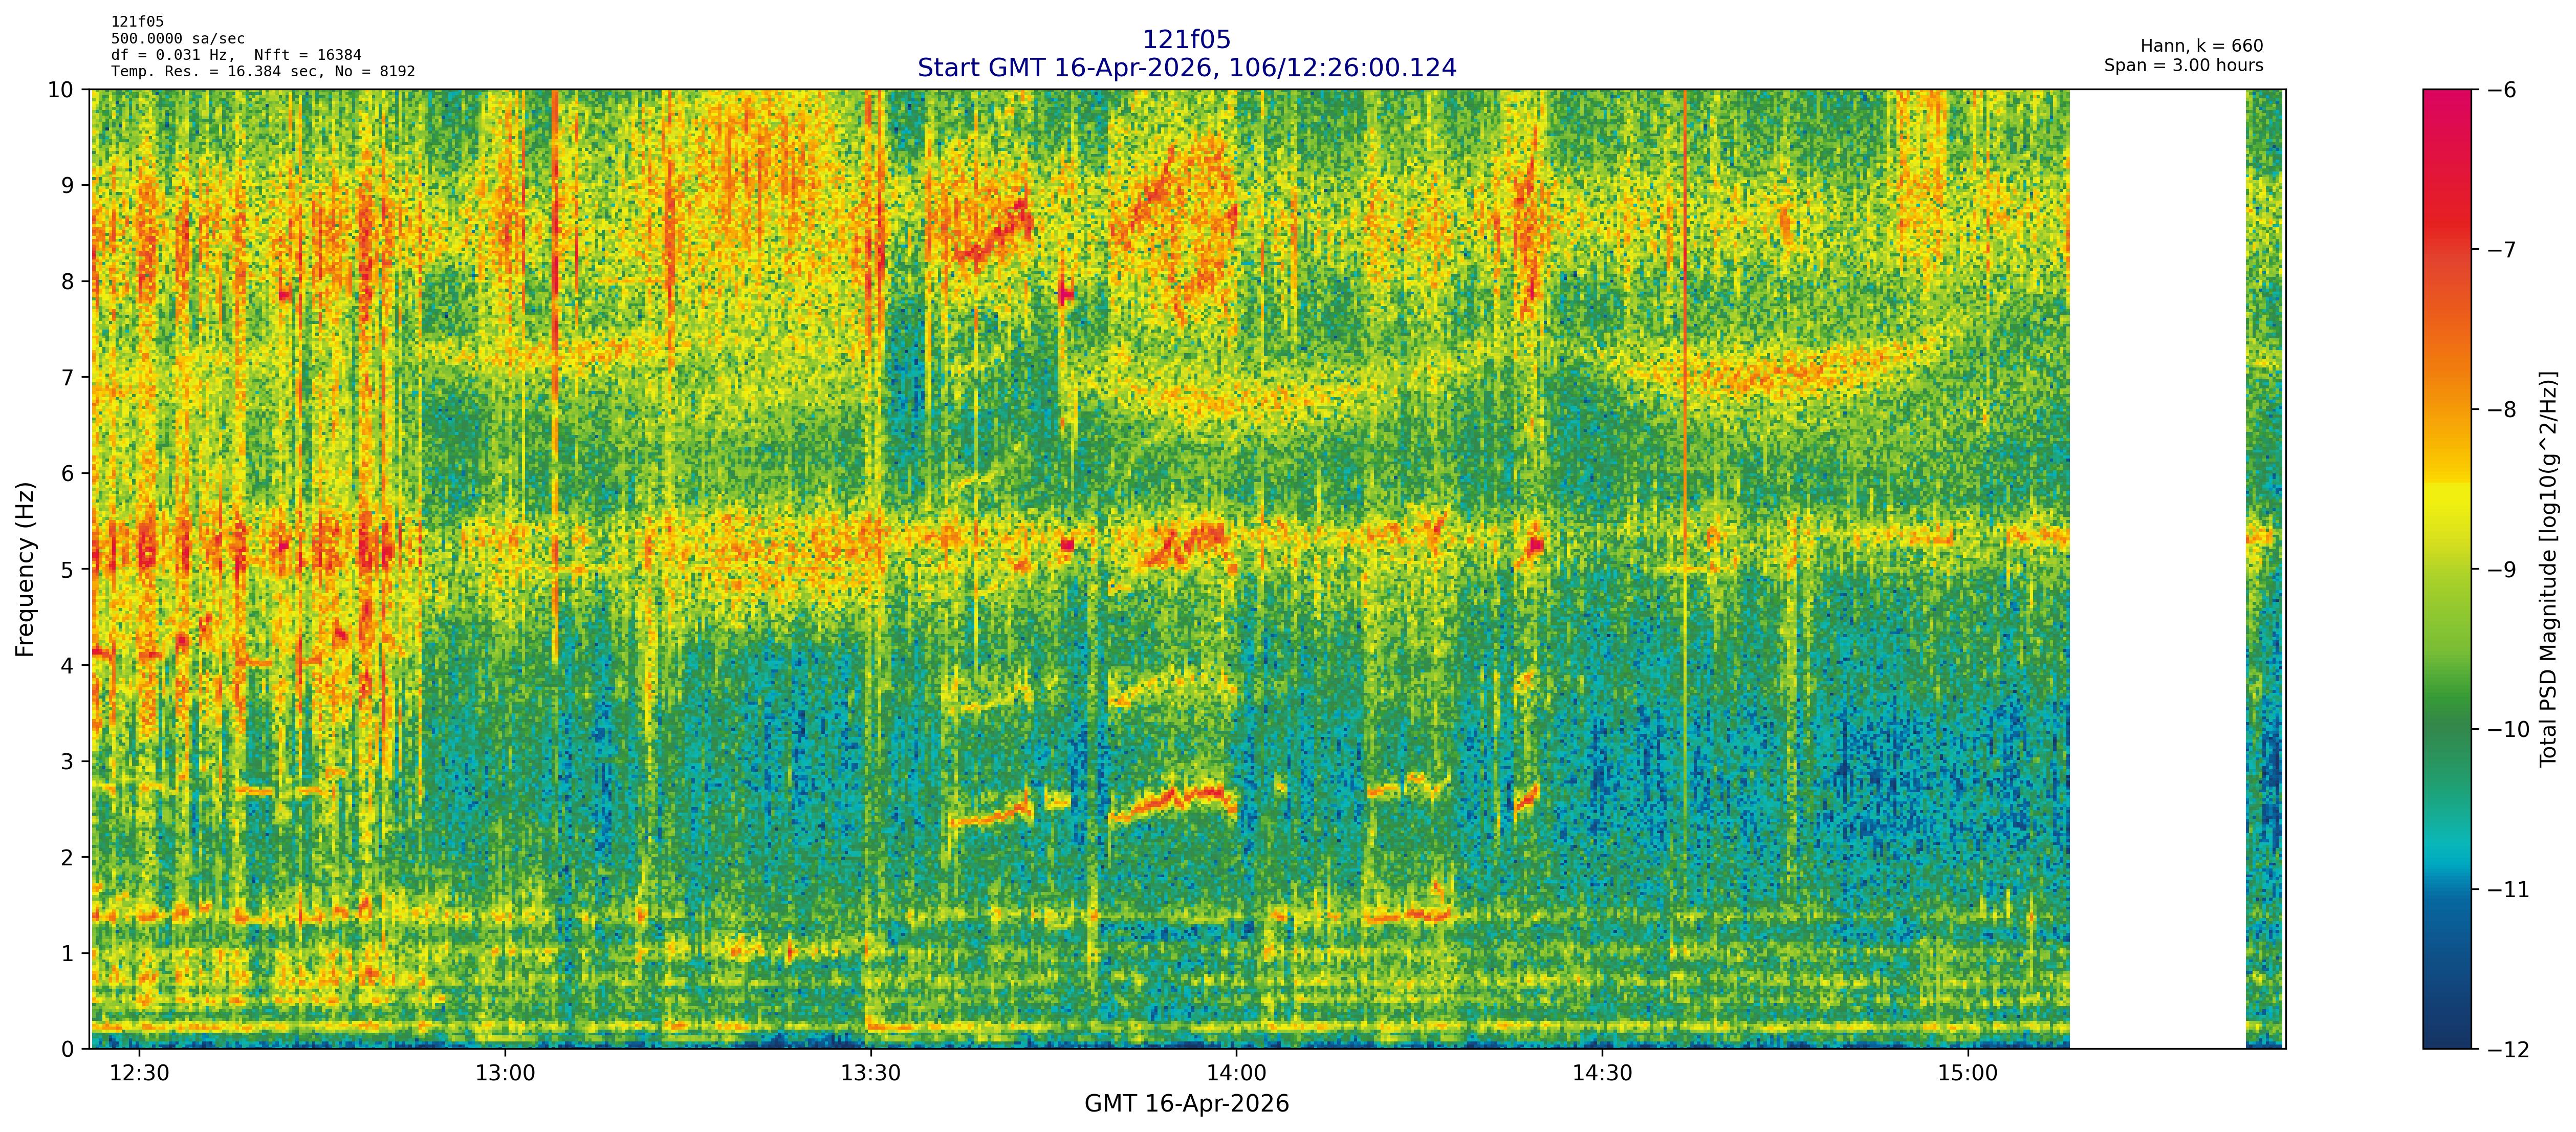Click the 'Span = 3.00 hours' annotation
Image resolution: width=2576 pixels, height=1132 pixels.
coord(2183,65)
